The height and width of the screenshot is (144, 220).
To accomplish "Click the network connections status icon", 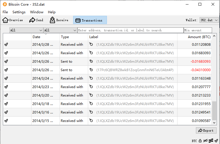I will pos(211,141).
